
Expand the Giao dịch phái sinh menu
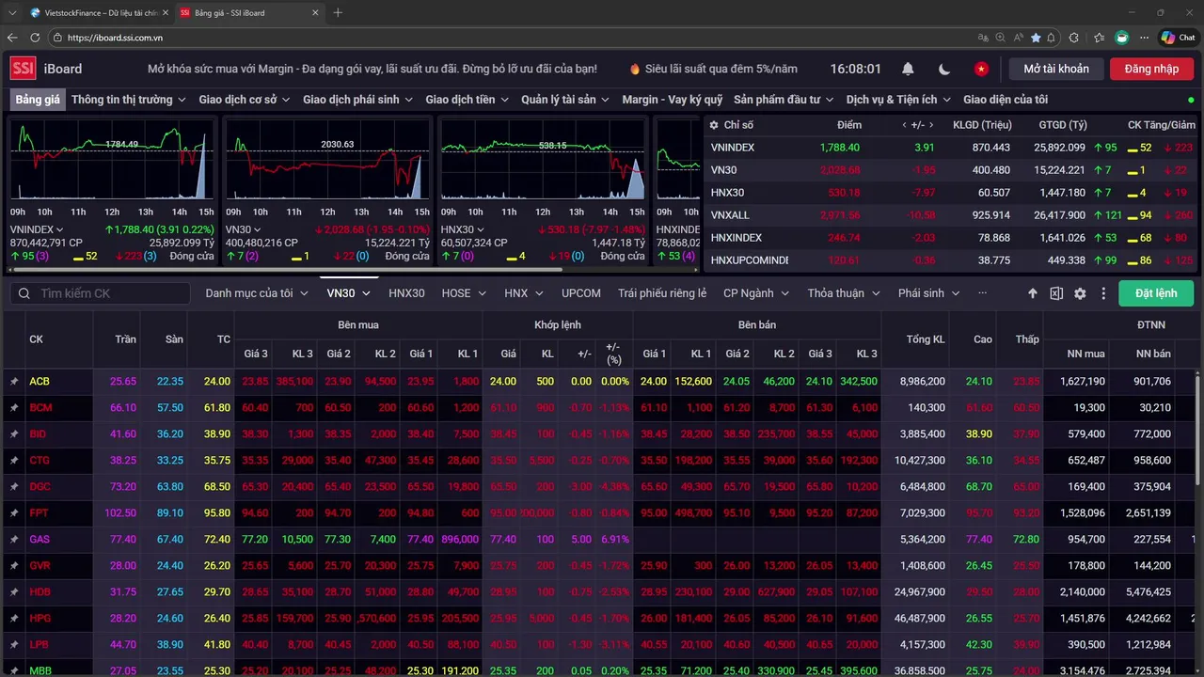pyautogui.click(x=358, y=100)
